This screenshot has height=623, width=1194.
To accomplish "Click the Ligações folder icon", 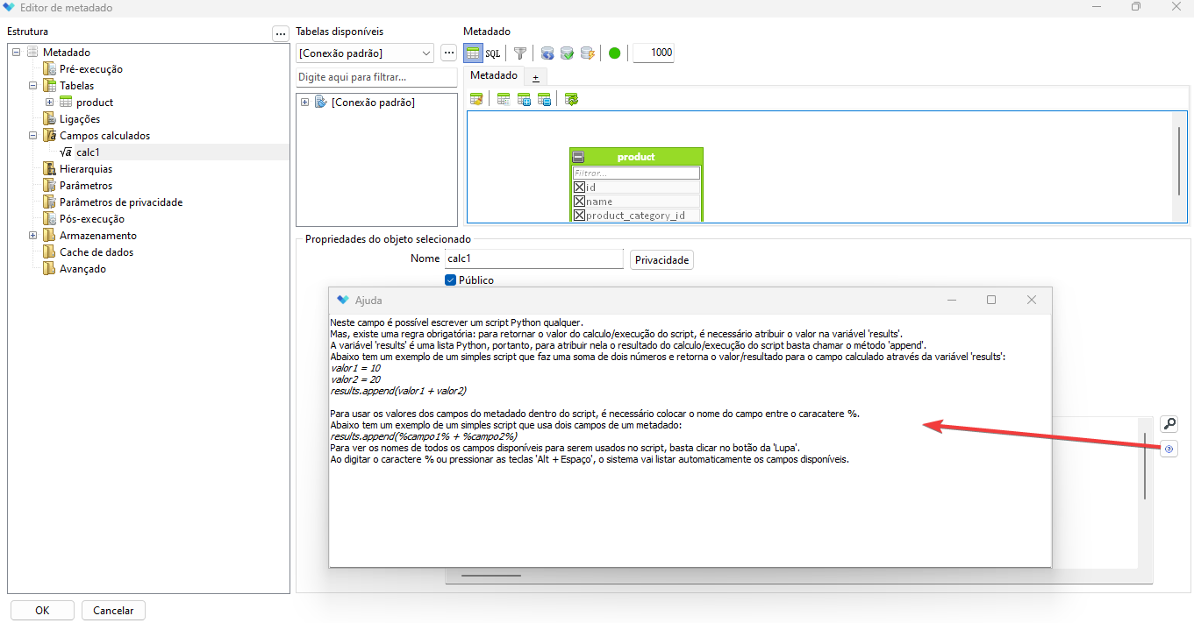I will (50, 119).
